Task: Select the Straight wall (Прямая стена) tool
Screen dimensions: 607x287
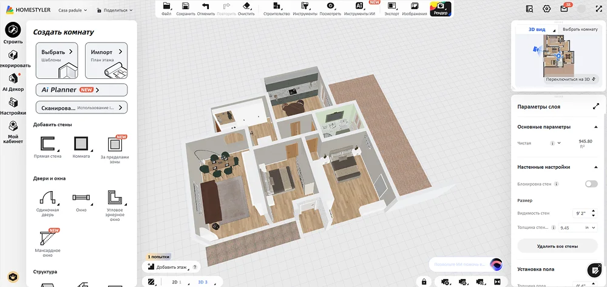Action: [x=47, y=144]
